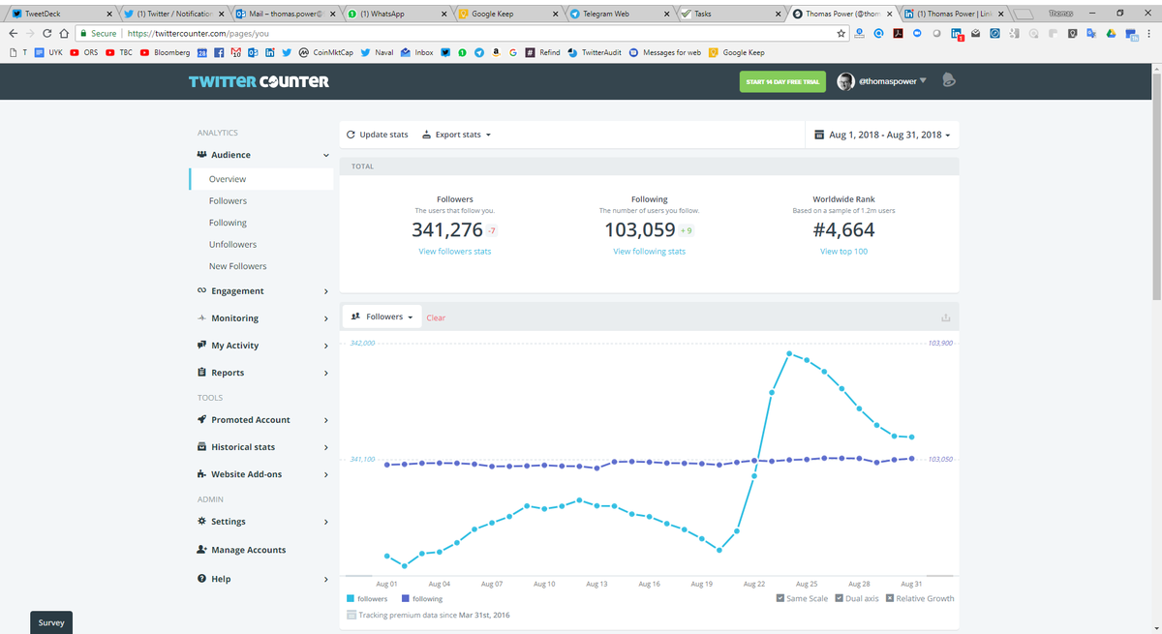Download the chart using the export icon
The image size is (1162, 634).
pyautogui.click(x=946, y=317)
